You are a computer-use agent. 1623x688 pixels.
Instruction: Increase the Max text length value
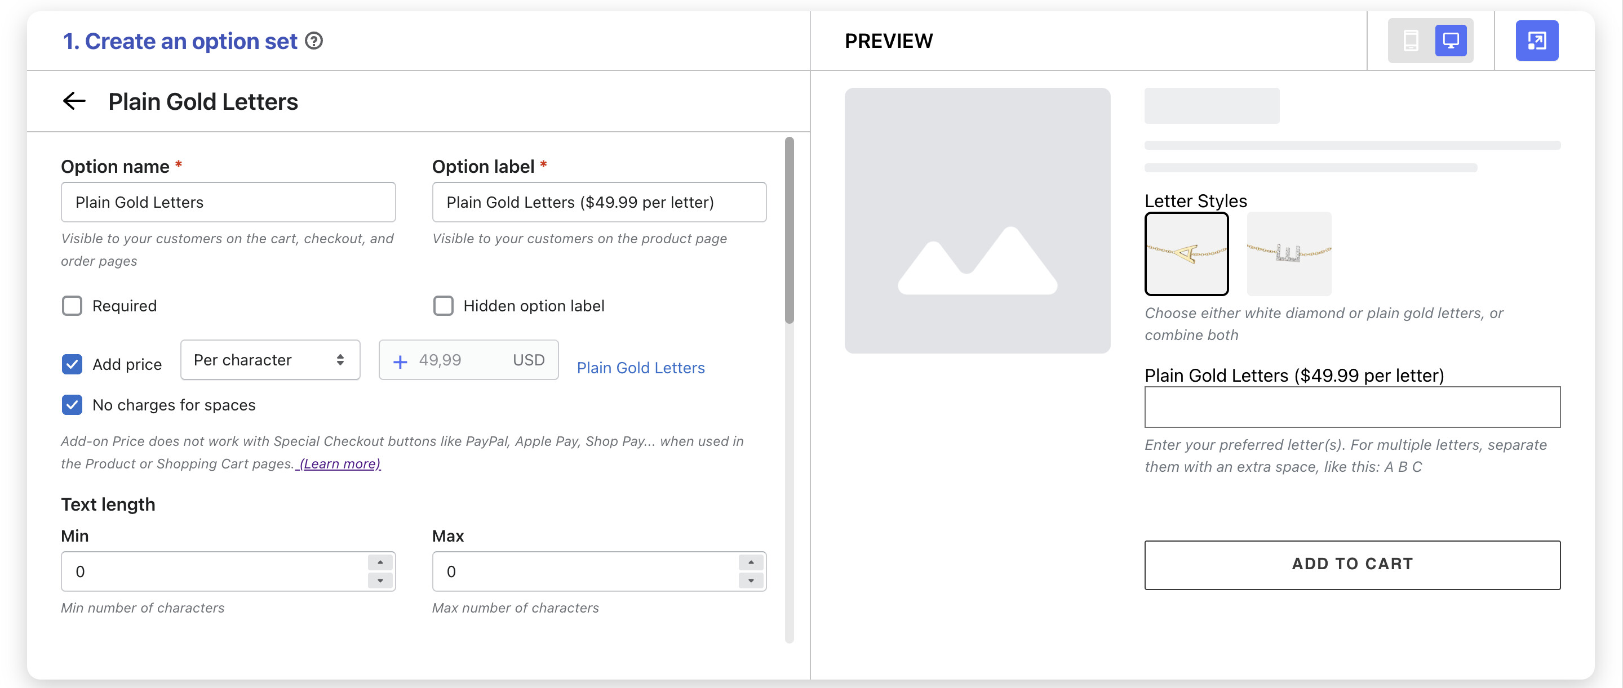[751, 562]
